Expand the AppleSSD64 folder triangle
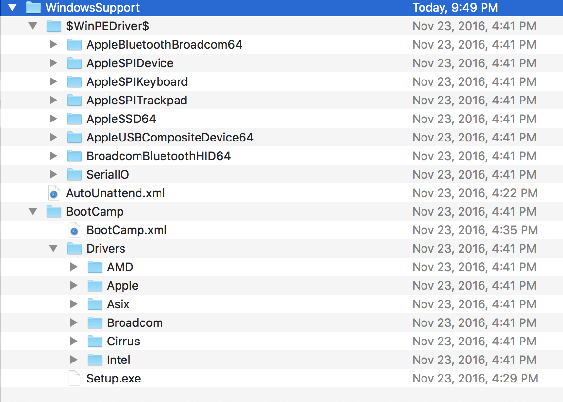The image size is (563, 402). (x=53, y=119)
